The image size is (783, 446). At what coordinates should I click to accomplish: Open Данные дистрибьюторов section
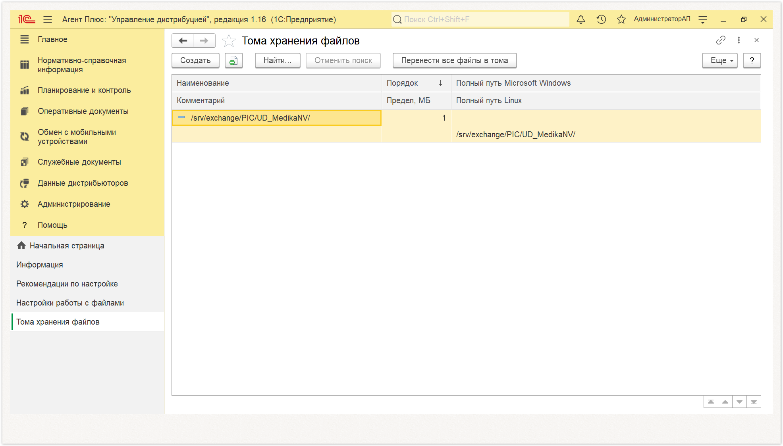click(87, 183)
